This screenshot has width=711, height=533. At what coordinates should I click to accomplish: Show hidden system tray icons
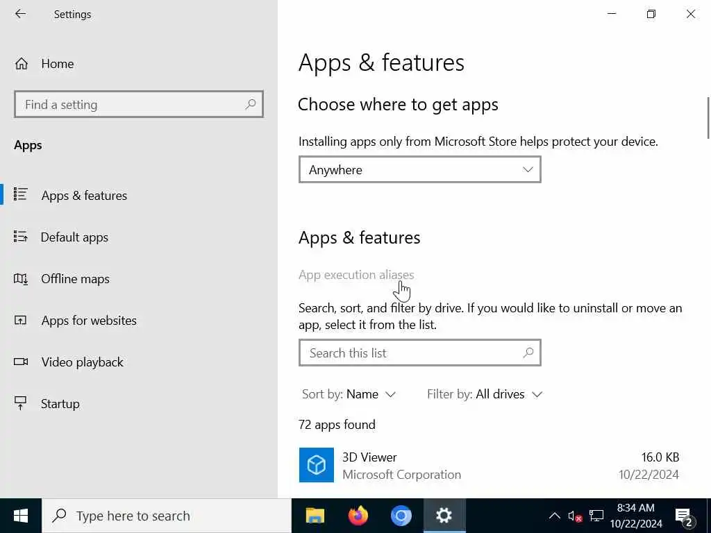pos(555,516)
